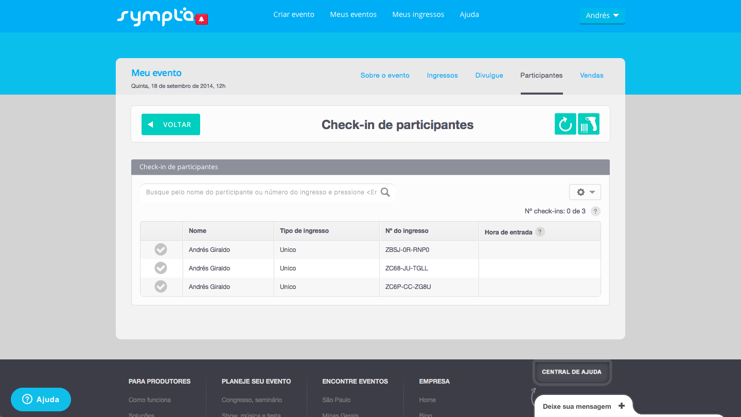Viewport: 741px width, 417px height.
Task: Open the Andrés account dropdown
Action: [x=602, y=15]
